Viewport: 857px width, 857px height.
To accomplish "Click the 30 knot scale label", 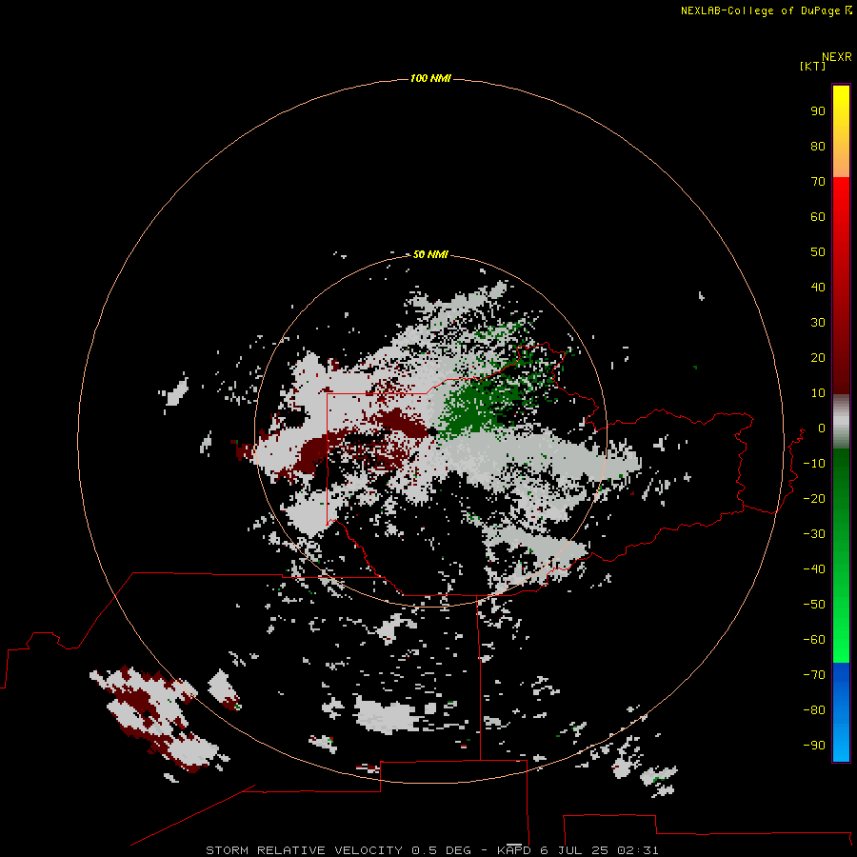I will pyautogui.click(x=818, y=323).
